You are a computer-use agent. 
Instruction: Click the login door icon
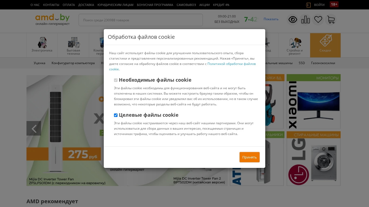point(308,5)
